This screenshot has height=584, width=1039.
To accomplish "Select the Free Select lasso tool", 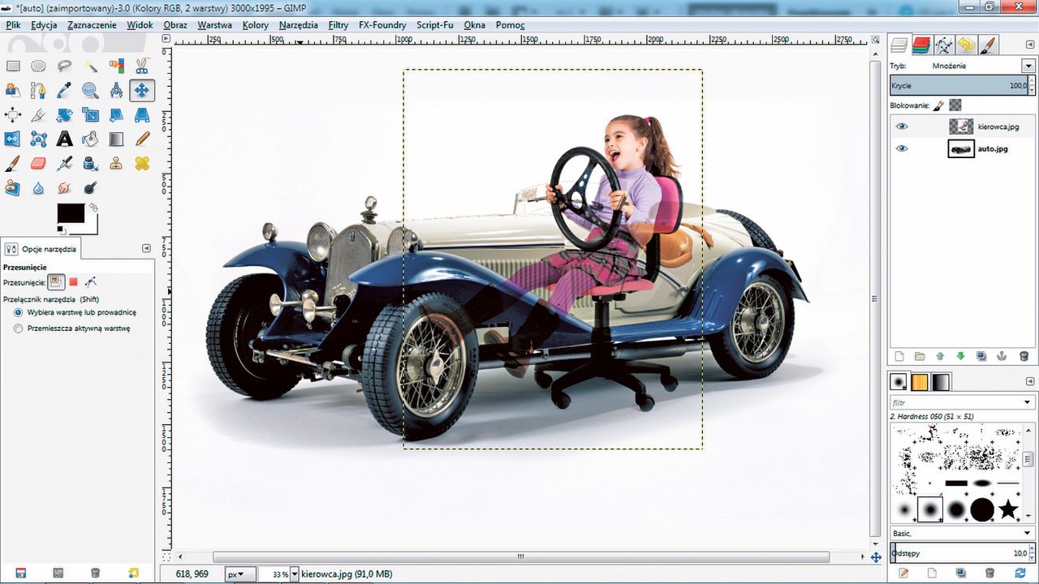I will (x=64, y=67).
